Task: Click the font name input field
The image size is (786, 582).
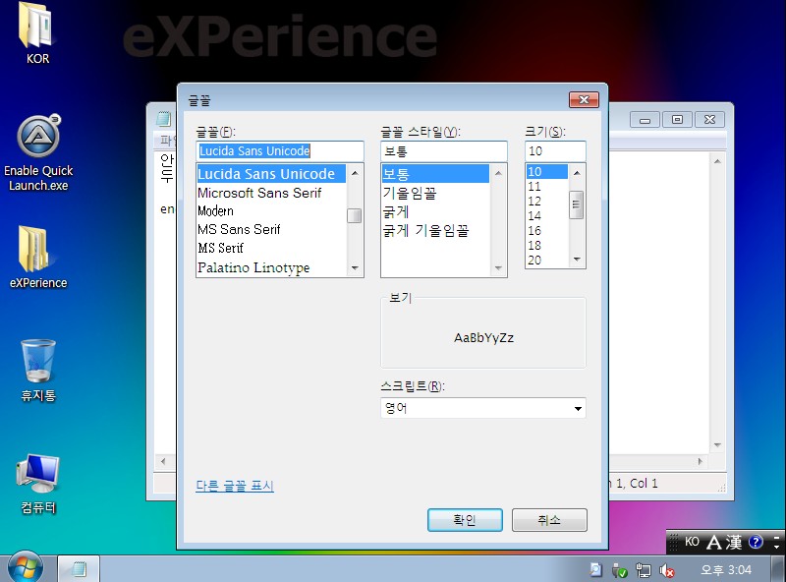Action: click(280, 151)
